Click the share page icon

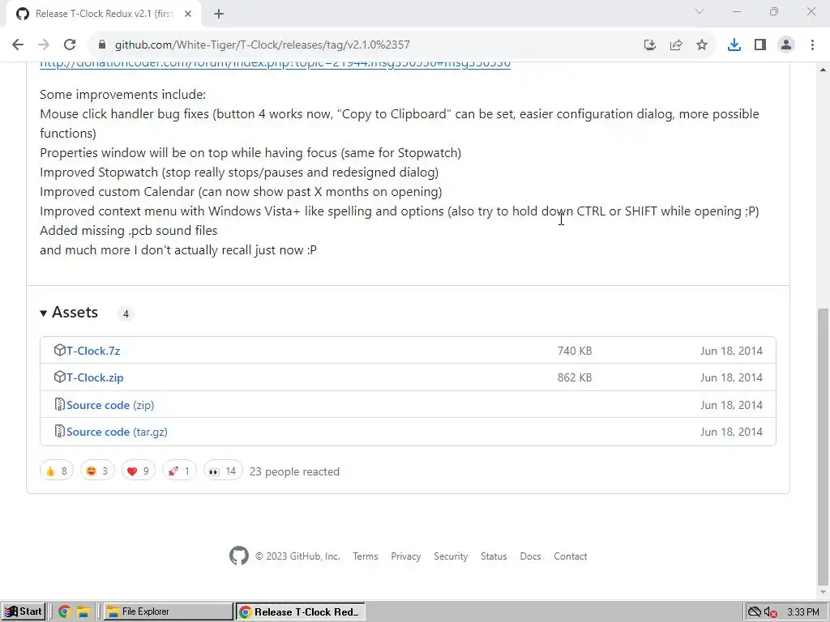[x=676, y=45]
